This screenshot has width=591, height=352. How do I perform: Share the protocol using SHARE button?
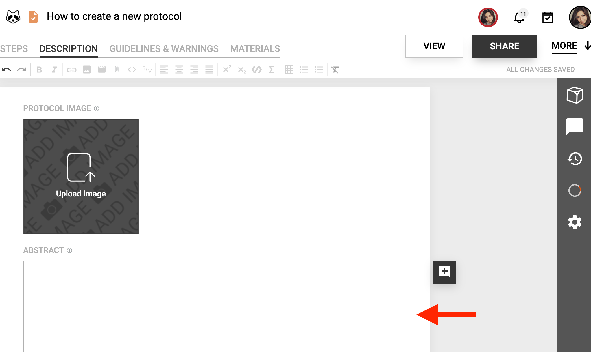pyautogui.click(x=504, y=46)
